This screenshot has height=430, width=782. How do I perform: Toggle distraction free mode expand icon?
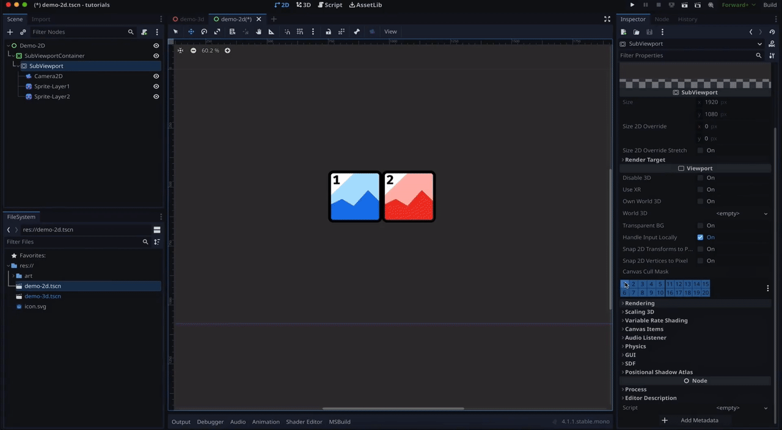pyautogui.click(x=607, y=19)
